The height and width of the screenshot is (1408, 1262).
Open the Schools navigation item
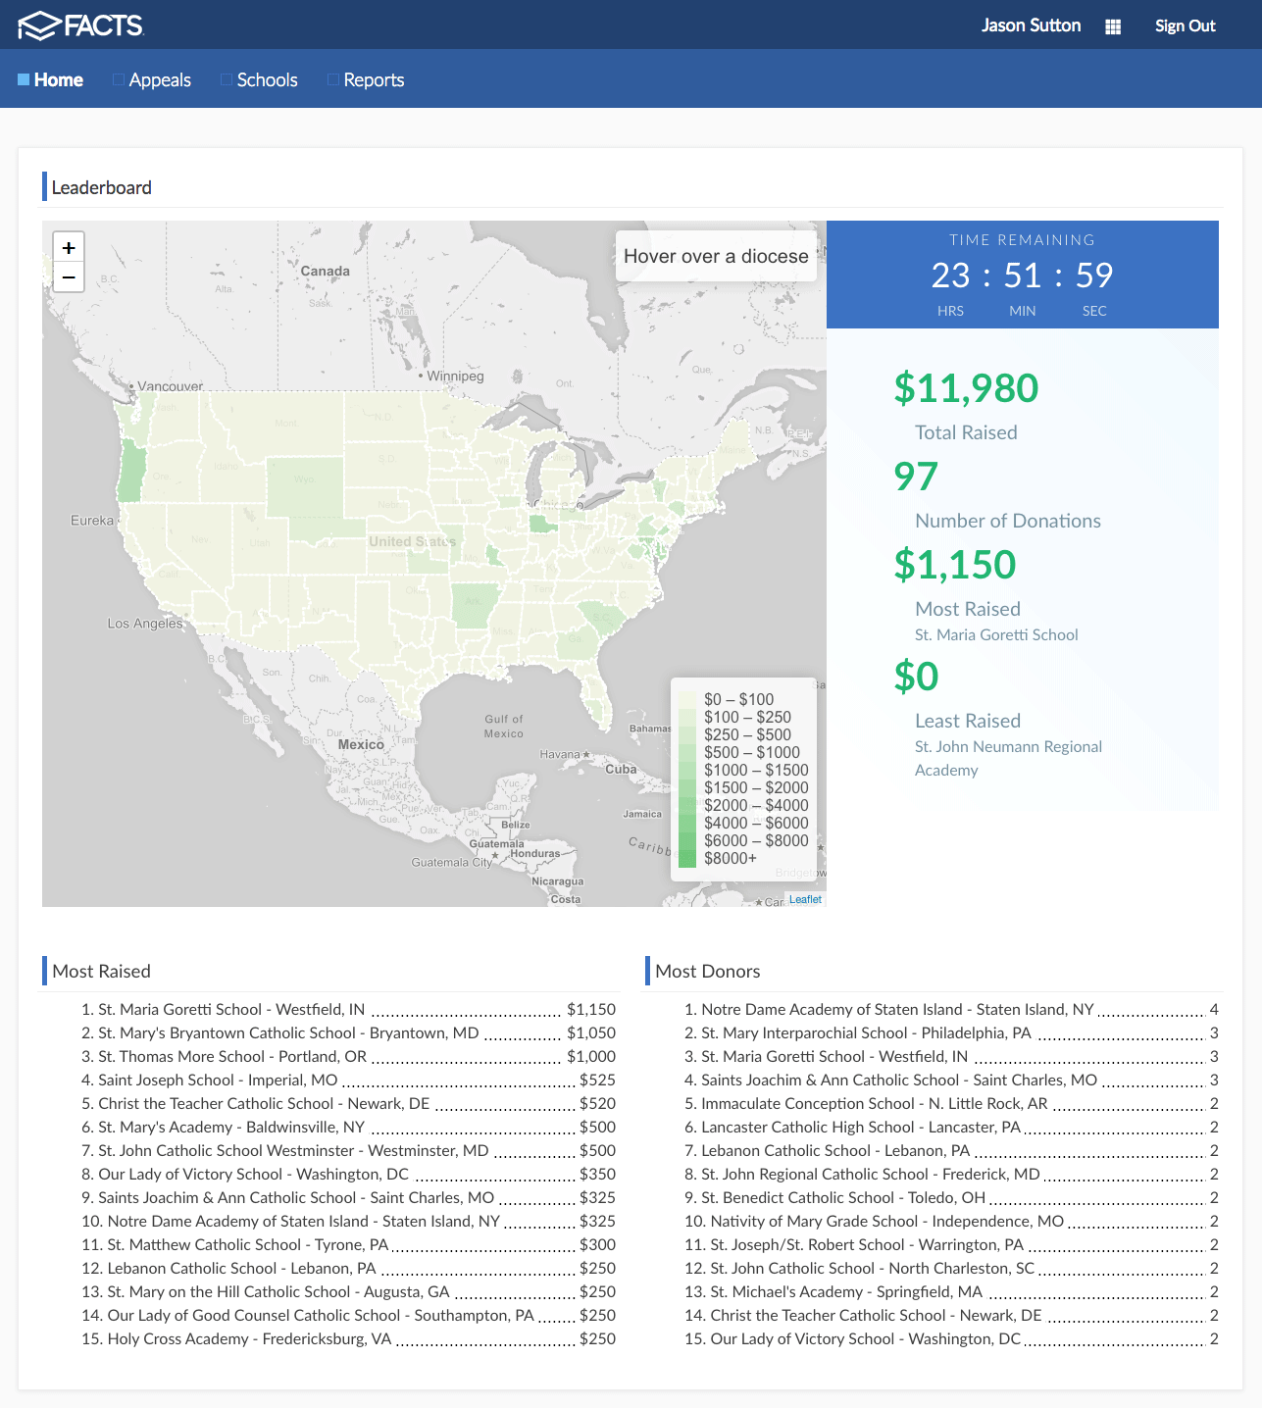tap(267, 80)
